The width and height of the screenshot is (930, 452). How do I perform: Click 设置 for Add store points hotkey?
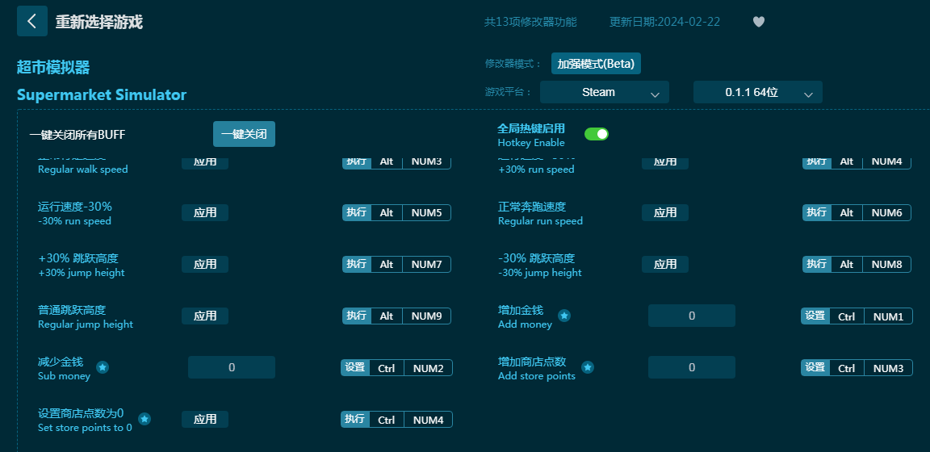(815, 368)
